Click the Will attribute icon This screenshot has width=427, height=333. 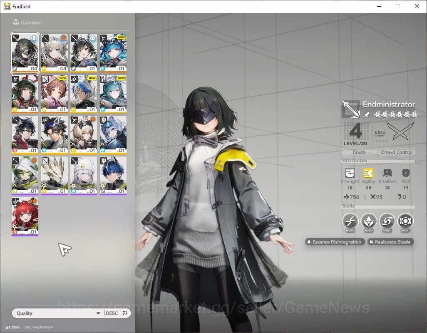point(406,173)
